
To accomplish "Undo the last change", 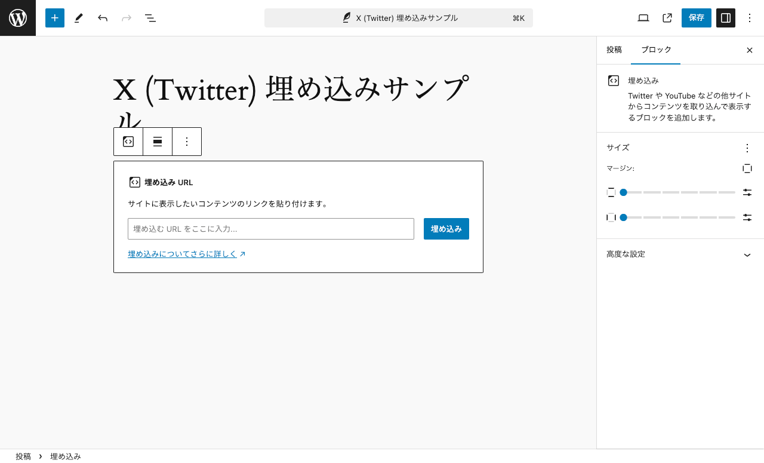I will (103, 18).
